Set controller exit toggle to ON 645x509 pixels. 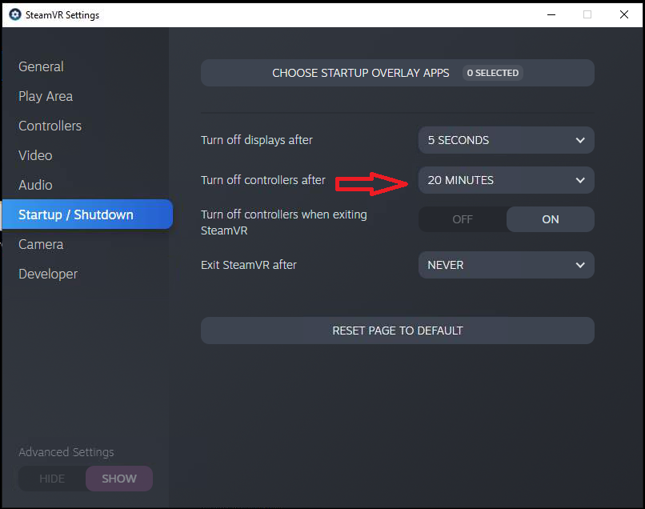(x=551, y=219)
